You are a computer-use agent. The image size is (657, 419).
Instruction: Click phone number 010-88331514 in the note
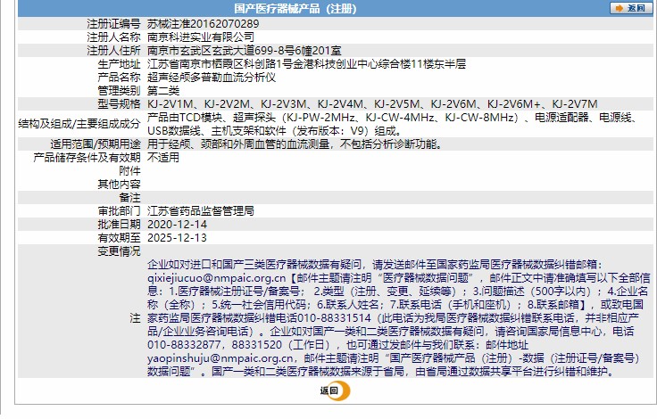(x=334, y=318)
